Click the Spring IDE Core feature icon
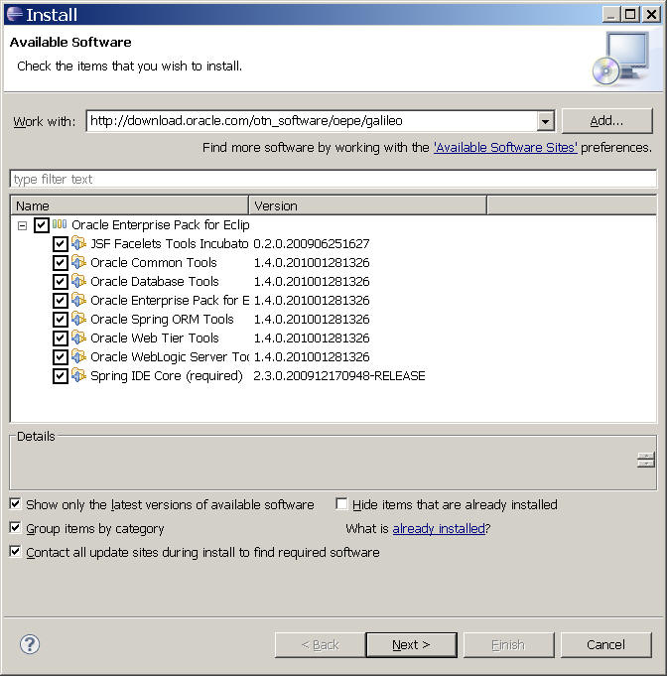Image resolution: width=667 pixels, height=676 pixels. (78, 375)
